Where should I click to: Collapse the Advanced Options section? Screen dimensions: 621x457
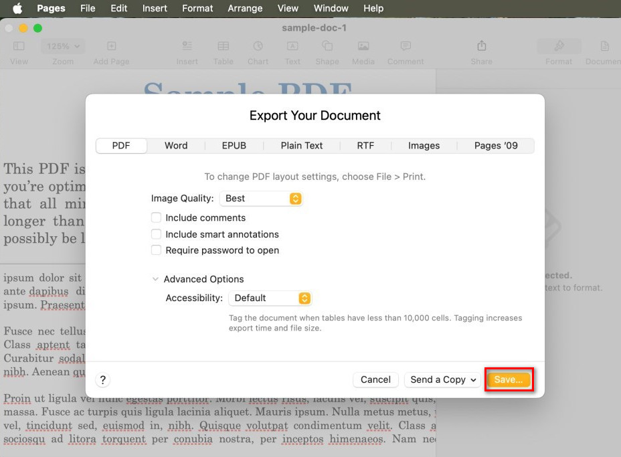point(155,279)
